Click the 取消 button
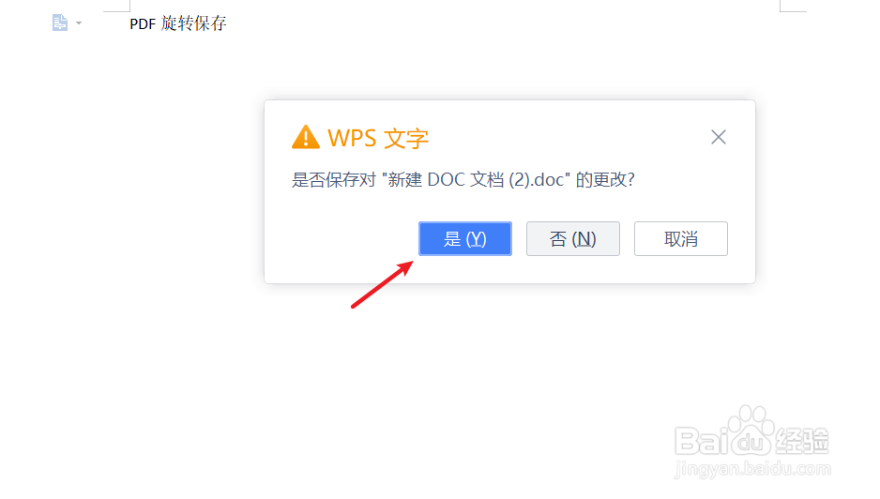This screenshot has width=880, height=499. tap(681, 238)
